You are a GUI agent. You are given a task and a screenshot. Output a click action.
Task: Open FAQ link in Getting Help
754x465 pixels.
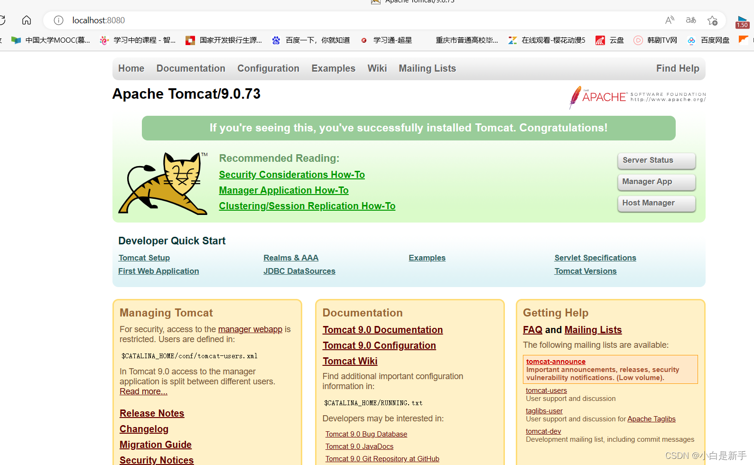532,330
